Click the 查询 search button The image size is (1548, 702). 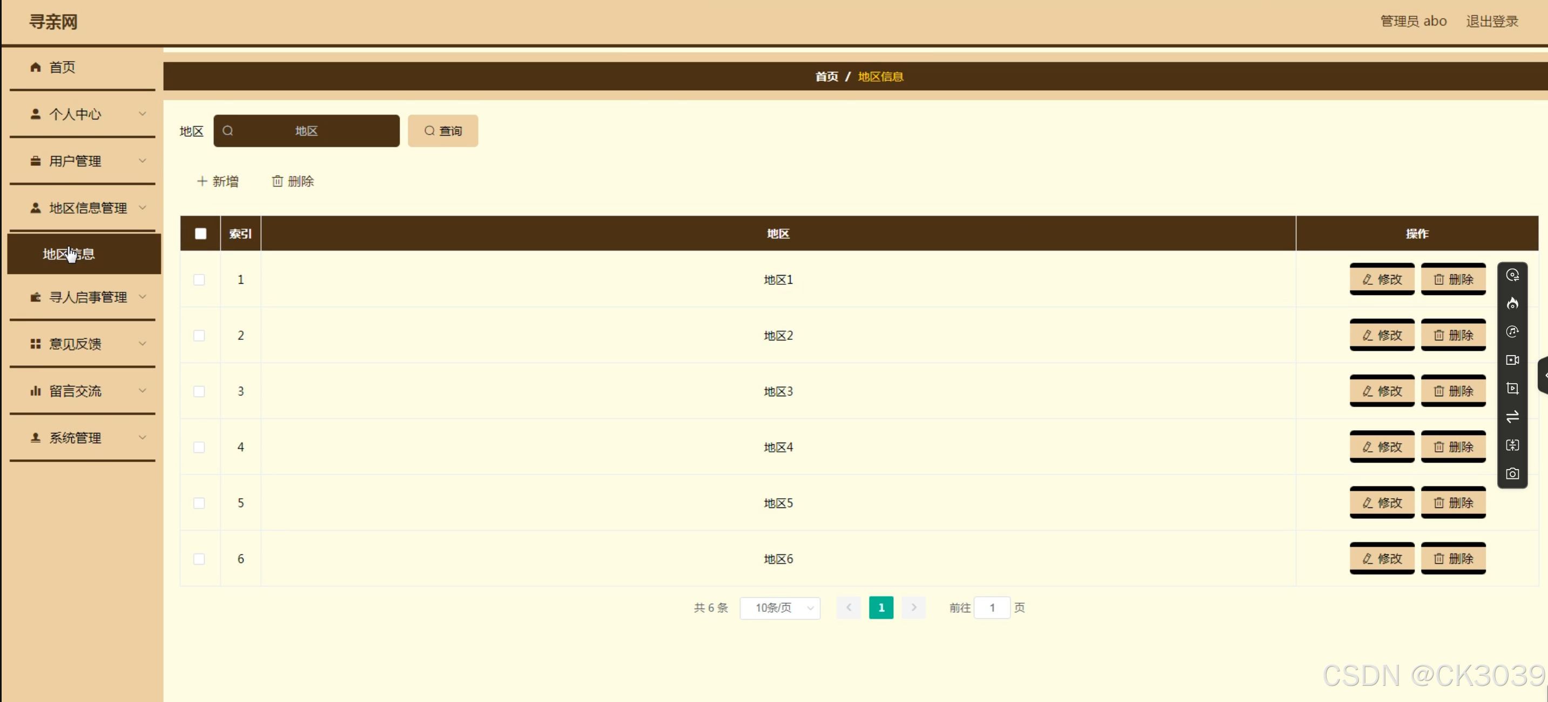443,130
